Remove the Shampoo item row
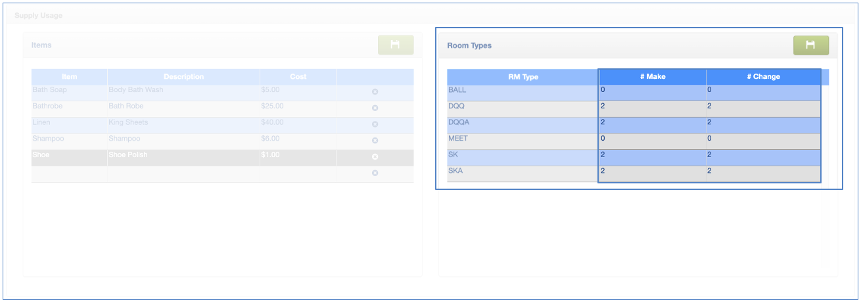 pos(375,141)
